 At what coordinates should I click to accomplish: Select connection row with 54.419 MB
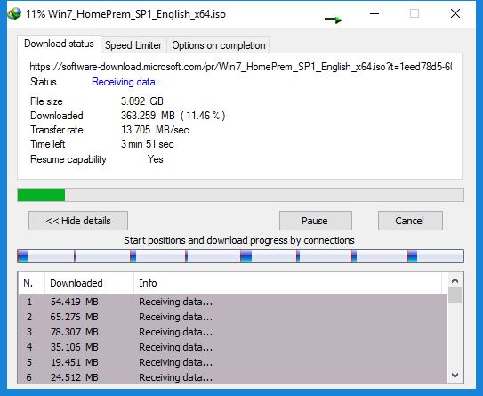point(232,302)
